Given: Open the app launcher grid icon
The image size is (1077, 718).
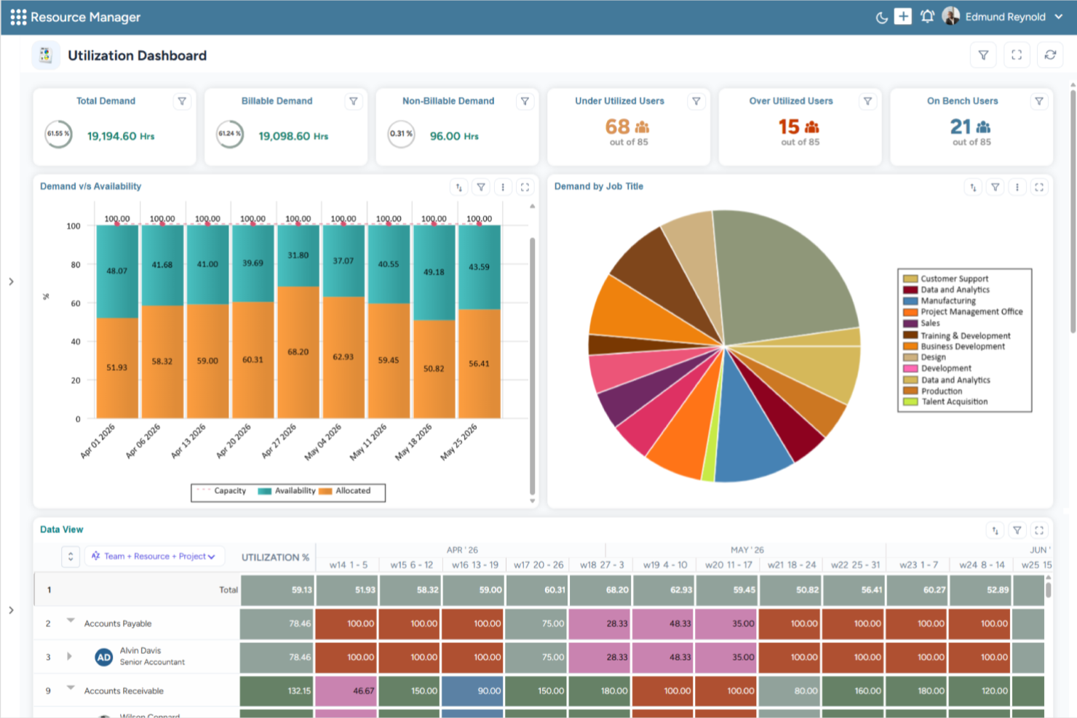Looking at the screenshot, I should click(18, 17).
